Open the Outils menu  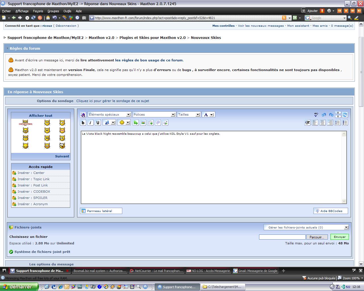pos(67,11)
